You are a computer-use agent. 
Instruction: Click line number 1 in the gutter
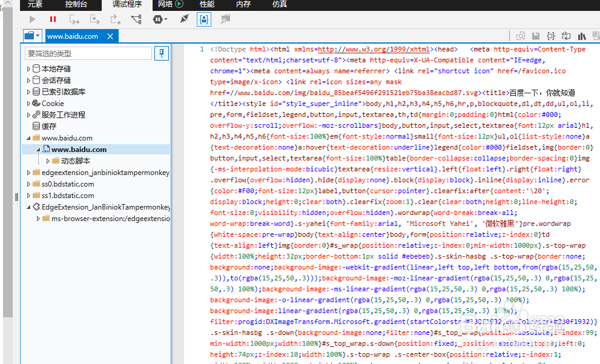click(x=202, y=50)
